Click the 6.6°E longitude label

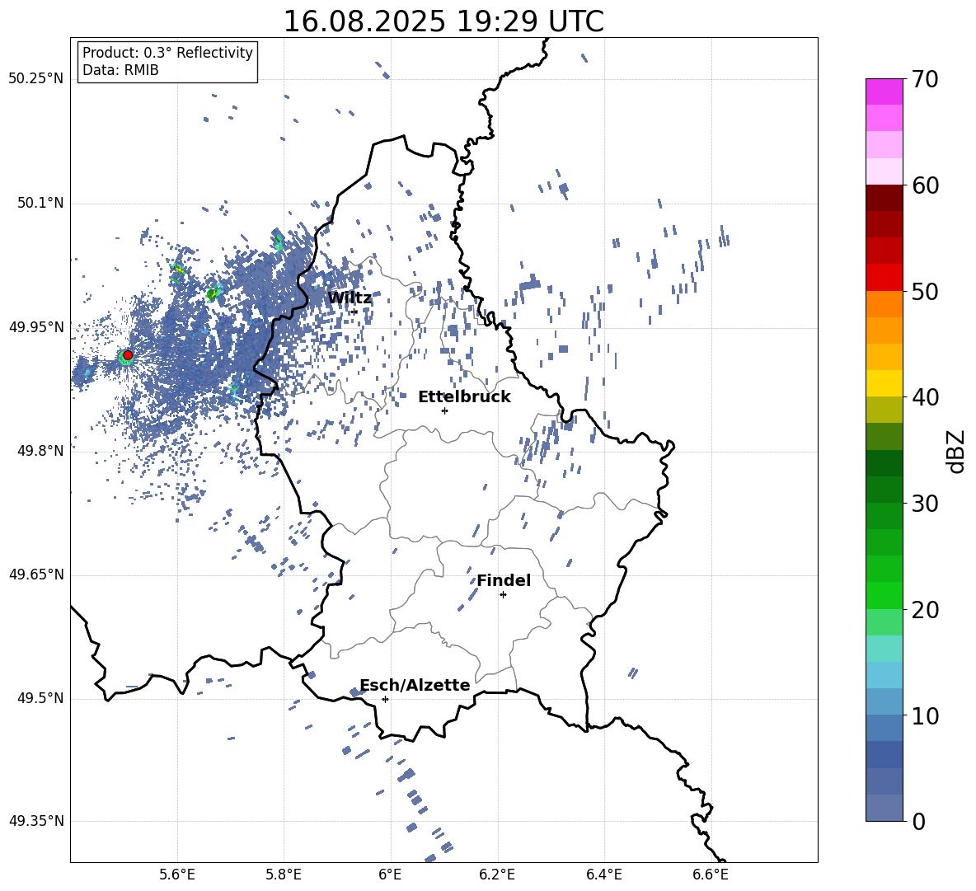(711, 875)
